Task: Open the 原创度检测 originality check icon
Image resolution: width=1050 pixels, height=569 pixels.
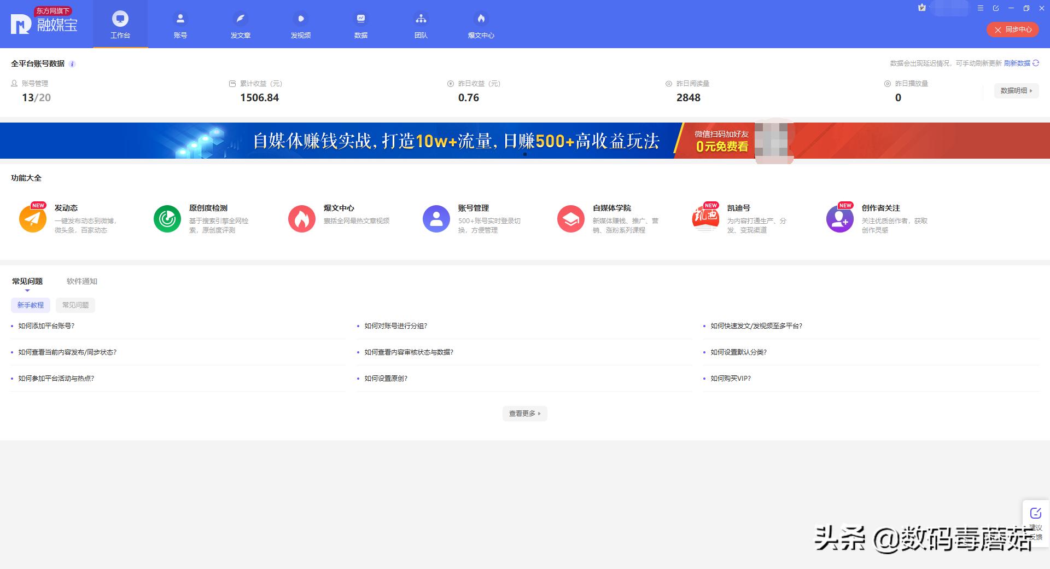Action: pyautogui.click(x=167, y=218)
